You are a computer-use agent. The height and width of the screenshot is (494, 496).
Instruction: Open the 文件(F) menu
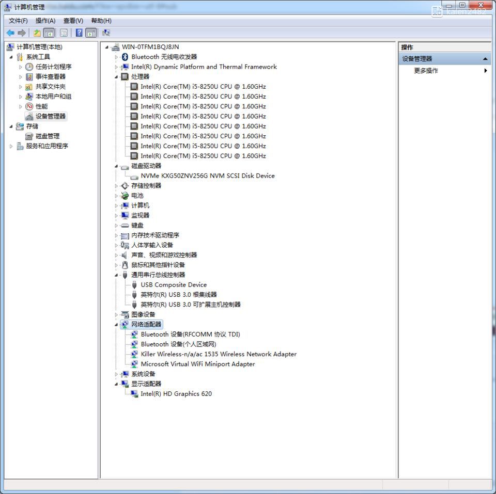coord(18,21)
